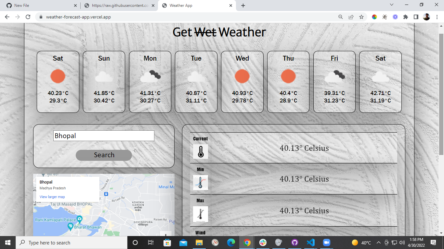Share this page via the share icon
This screenshot has width=444, height=249.
(351, 17)
